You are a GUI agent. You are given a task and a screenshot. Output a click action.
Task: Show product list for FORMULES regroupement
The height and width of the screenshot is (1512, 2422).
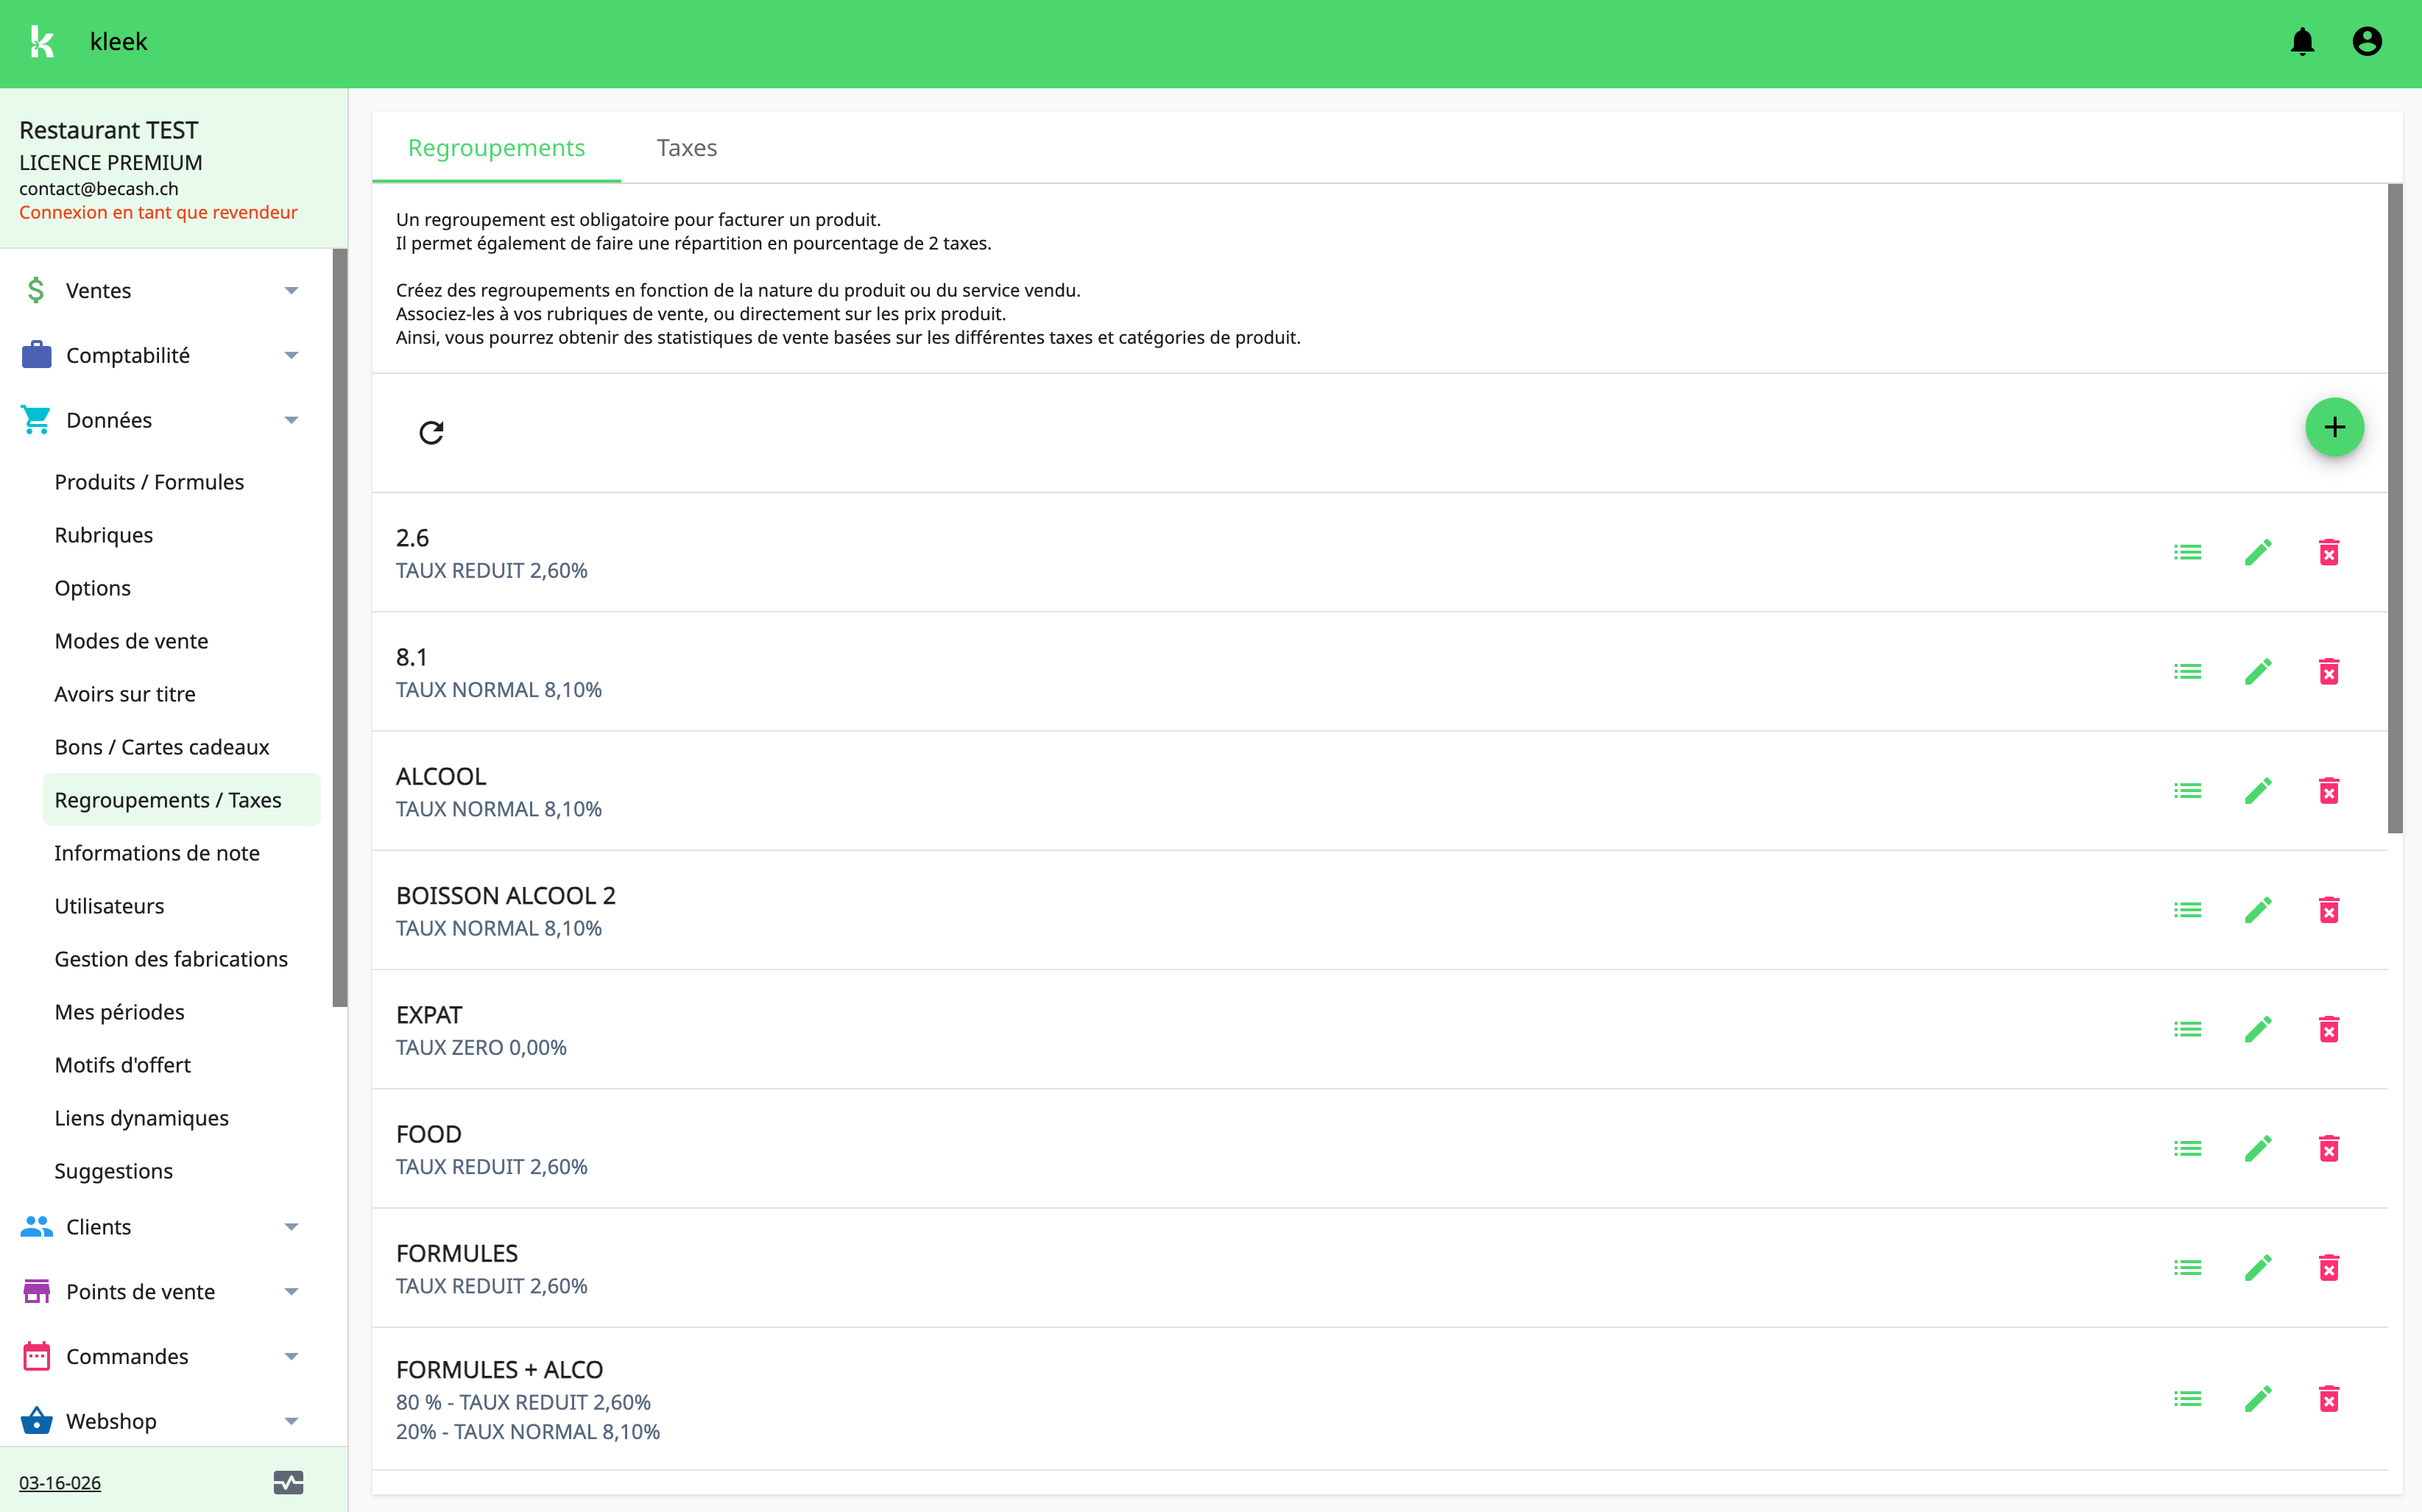pos(2187,1268)
